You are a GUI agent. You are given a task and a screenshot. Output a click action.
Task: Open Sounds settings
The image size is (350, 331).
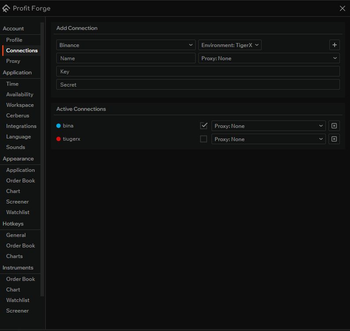[16, 147]
